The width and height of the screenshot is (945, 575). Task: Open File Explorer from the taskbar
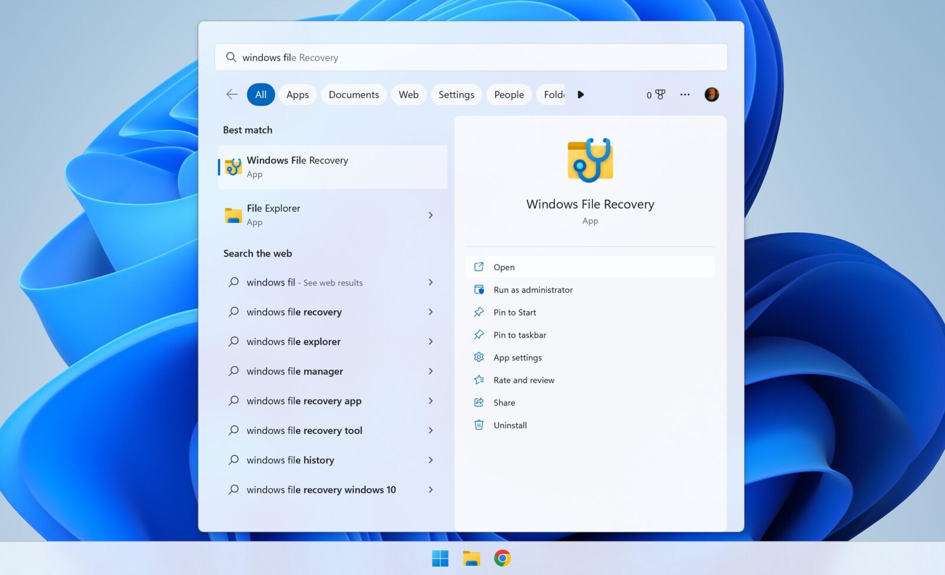(x=471, y=557)
